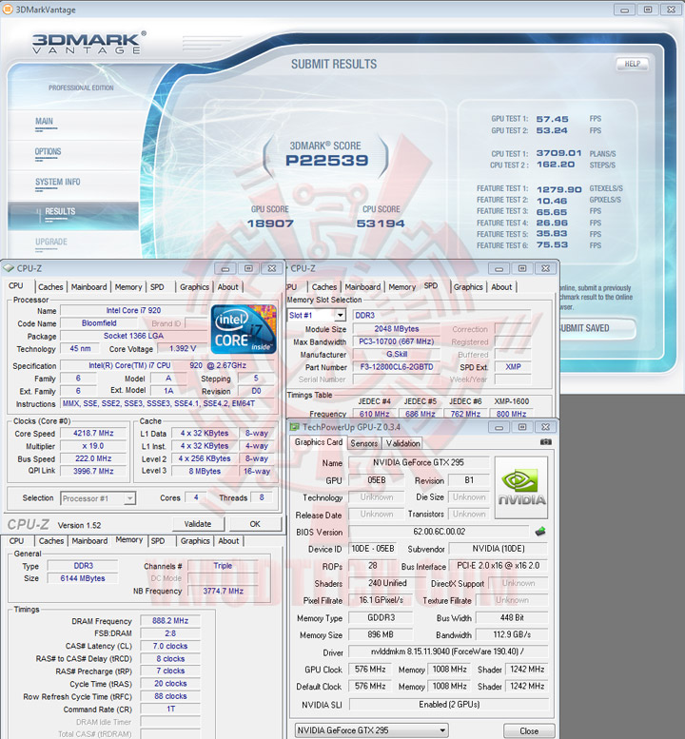Click SPD Ext. XMP field
685x739 pixels.
(x=513, y=367)
